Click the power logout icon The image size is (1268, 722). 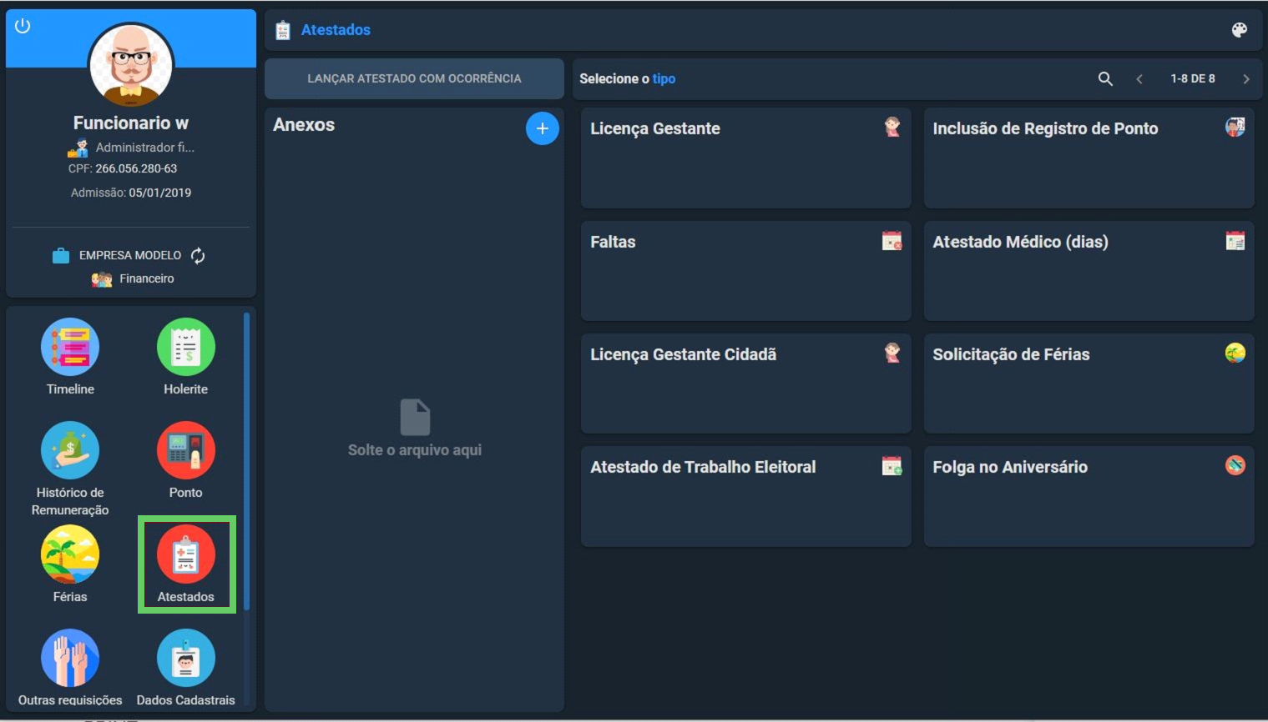pos(23,26)
